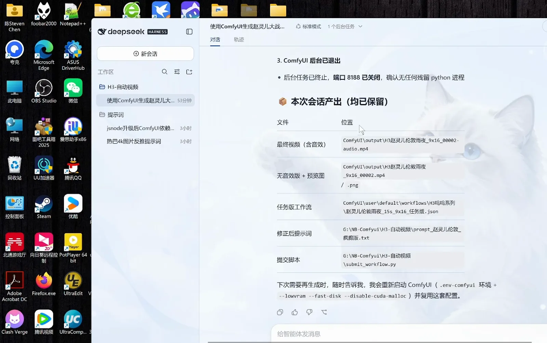Open 网络 desktop icon

pos(14,129)
